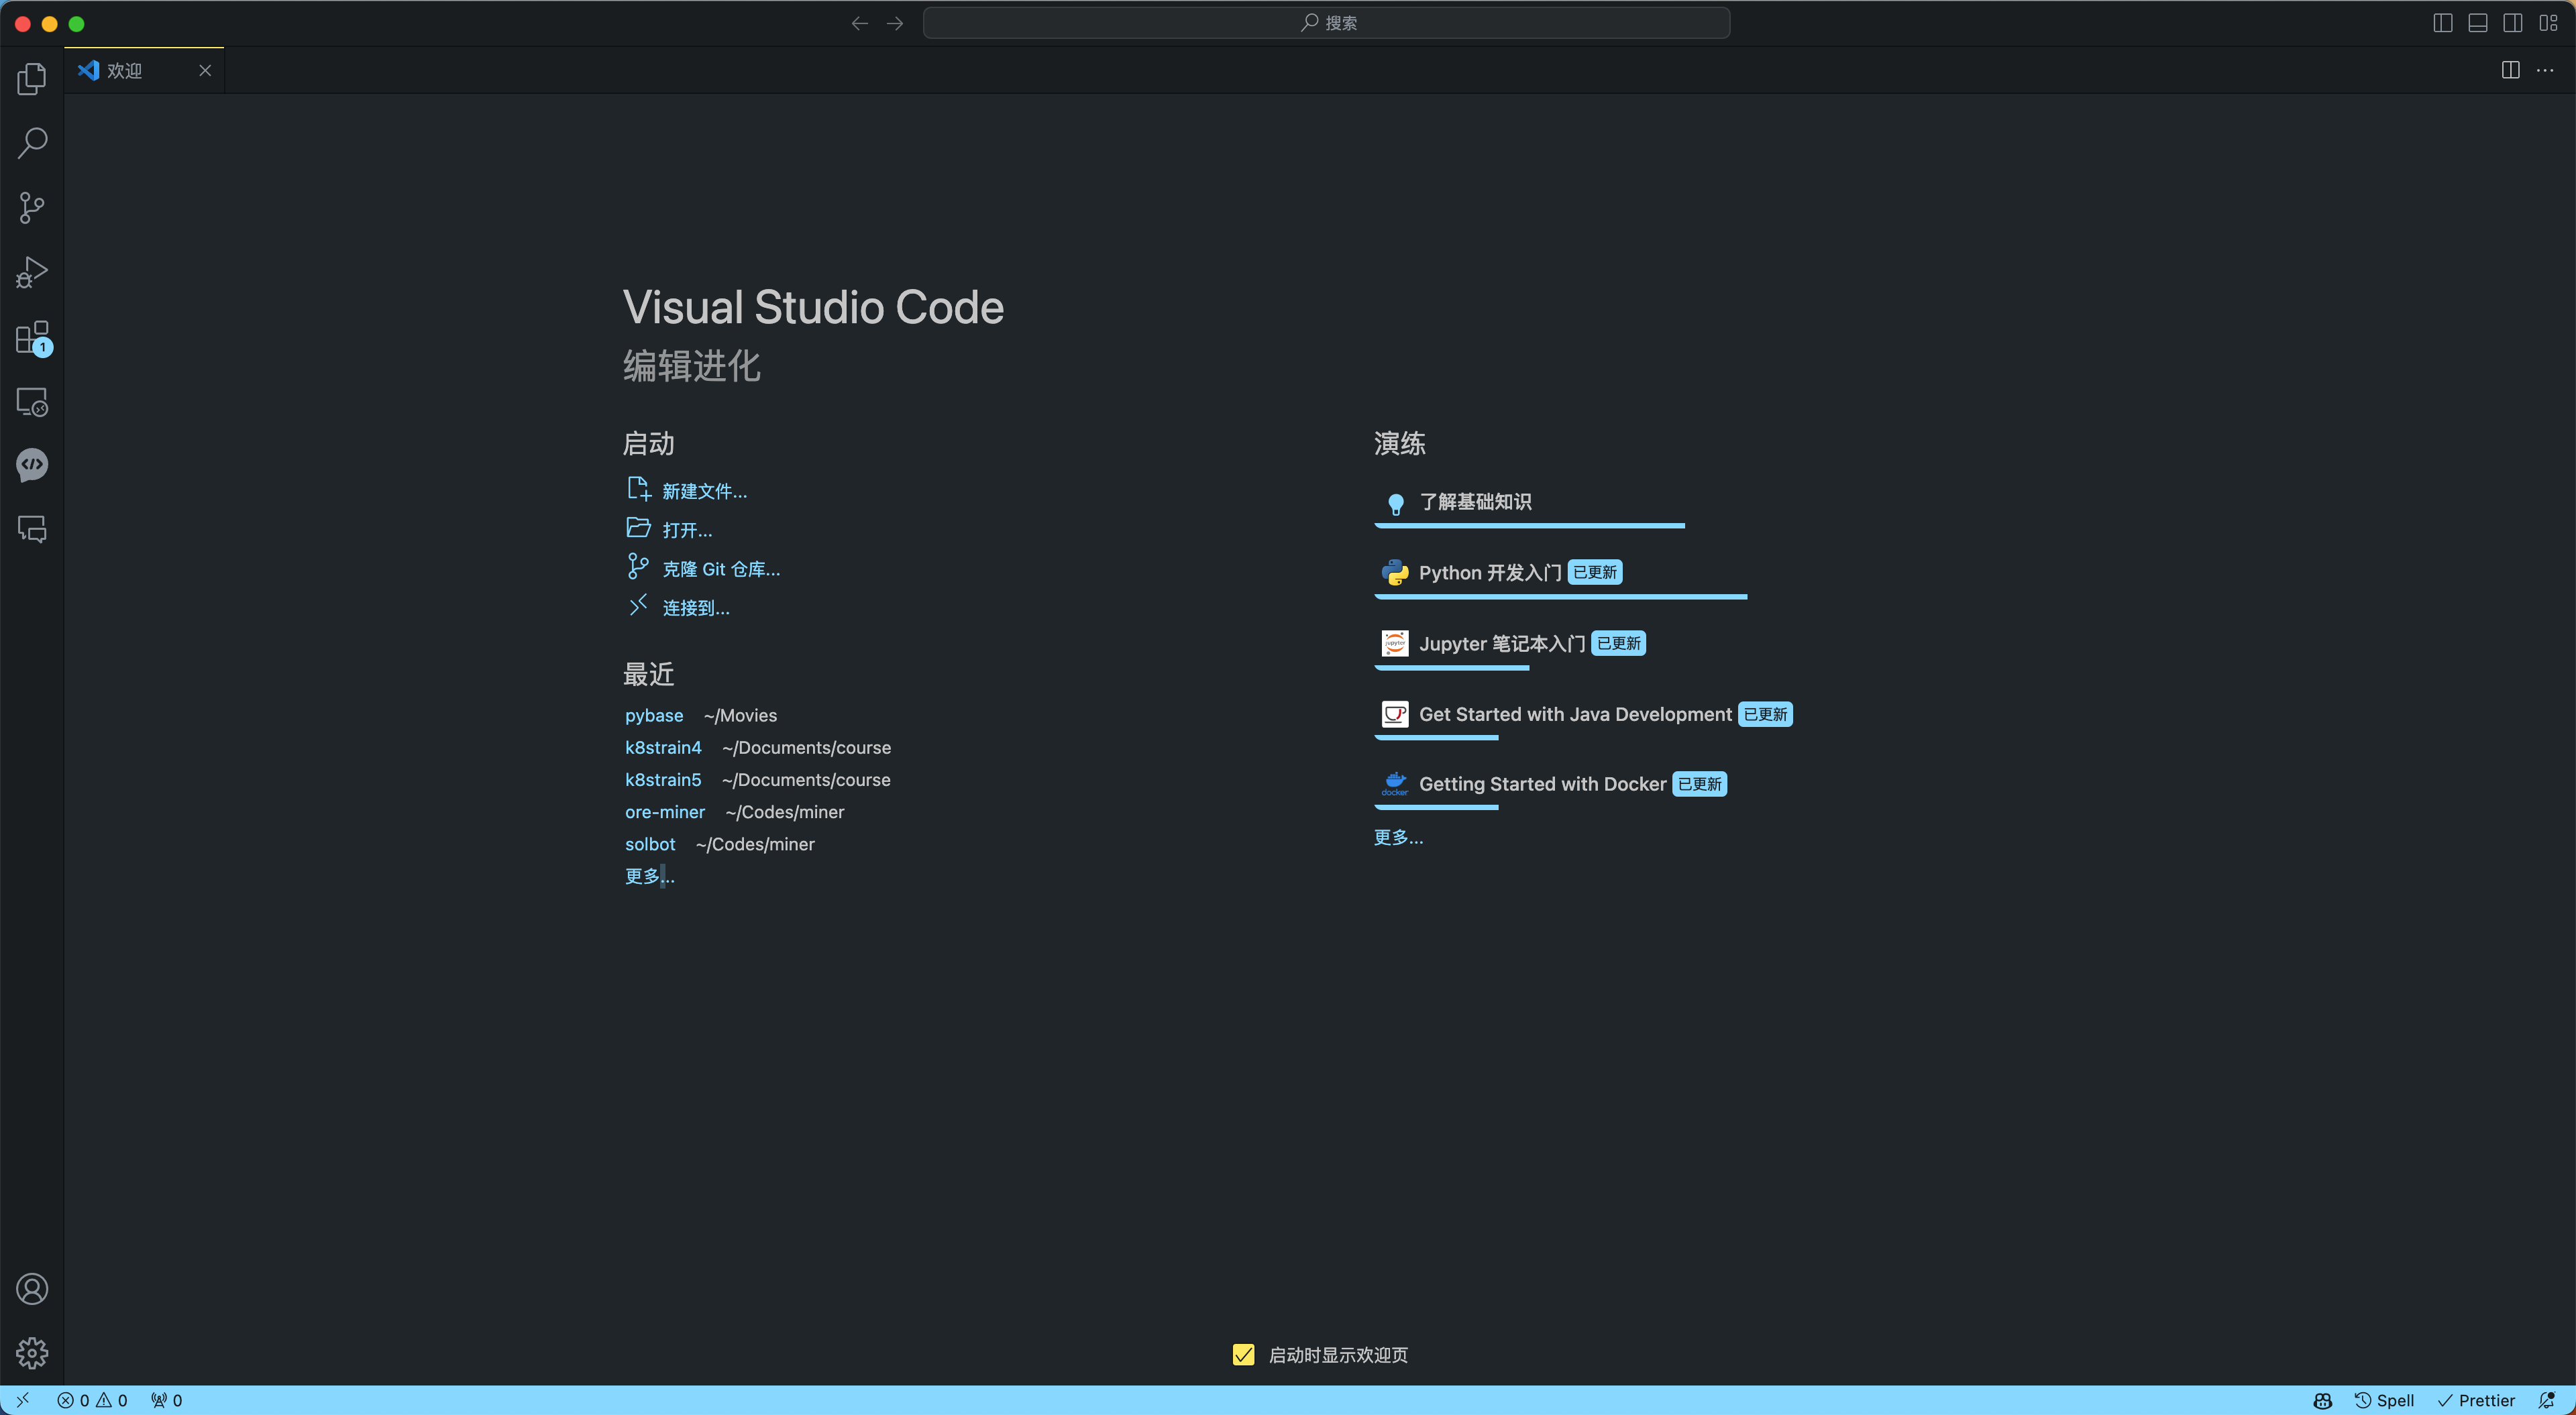This screenshot has height=1415, width=2576.
Task: Open the 了解基础知识 walkthrough
Action: 1530,503
